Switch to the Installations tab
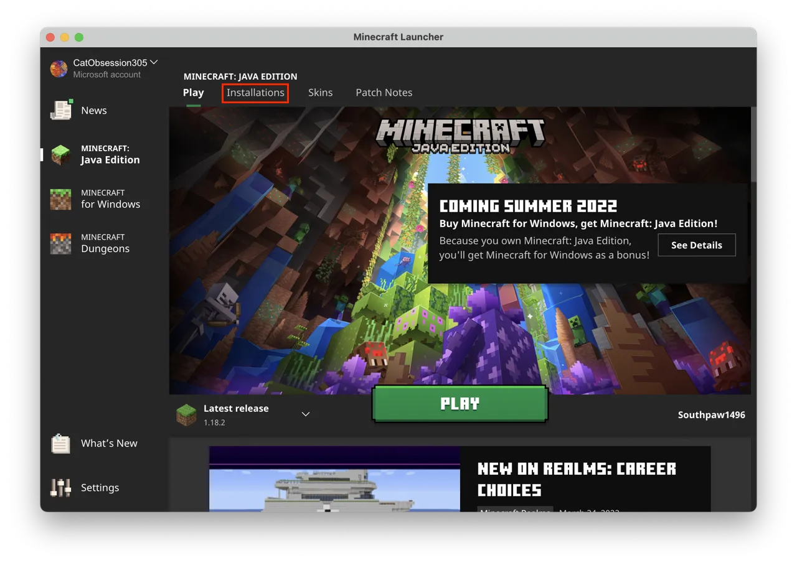The height and width of the screenshot is (565, 797). point(255,92)
